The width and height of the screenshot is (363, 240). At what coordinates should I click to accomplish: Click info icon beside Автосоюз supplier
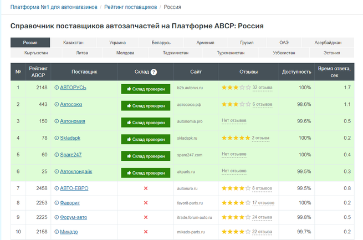pyautogui.click(x=57, y=104)
